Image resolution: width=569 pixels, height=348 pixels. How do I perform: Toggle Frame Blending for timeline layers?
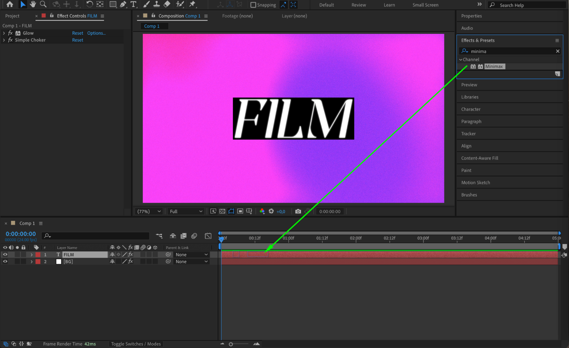tap(184, 236)
